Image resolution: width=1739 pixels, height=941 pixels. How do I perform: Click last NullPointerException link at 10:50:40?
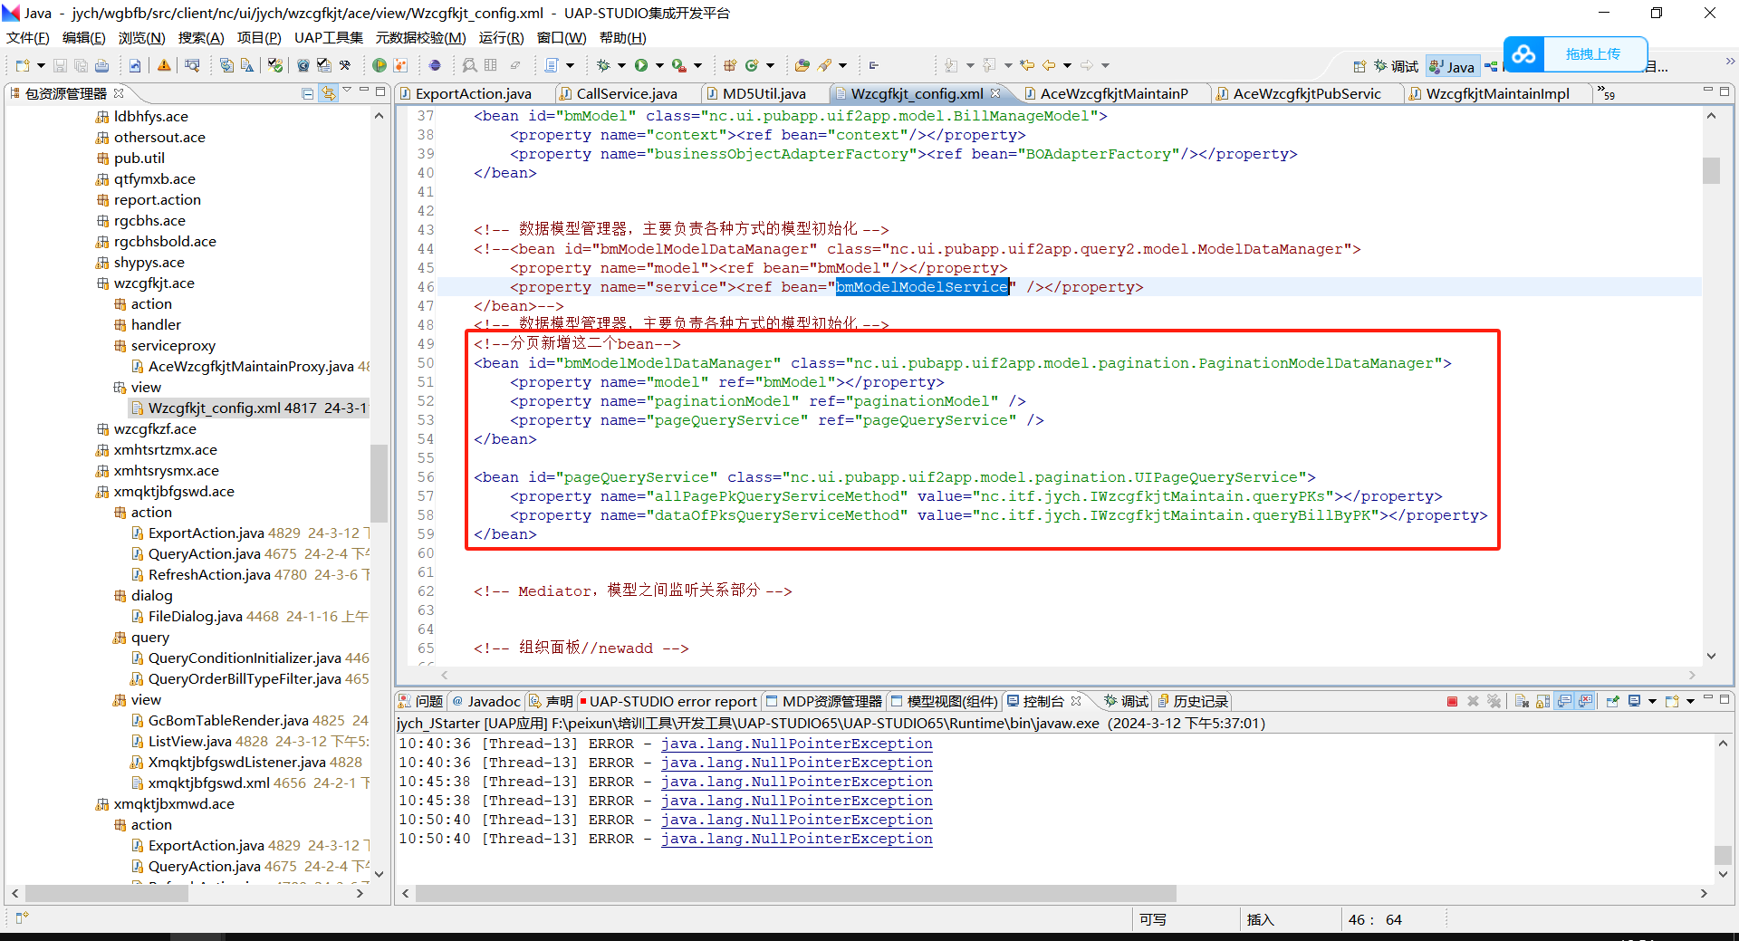796,839
